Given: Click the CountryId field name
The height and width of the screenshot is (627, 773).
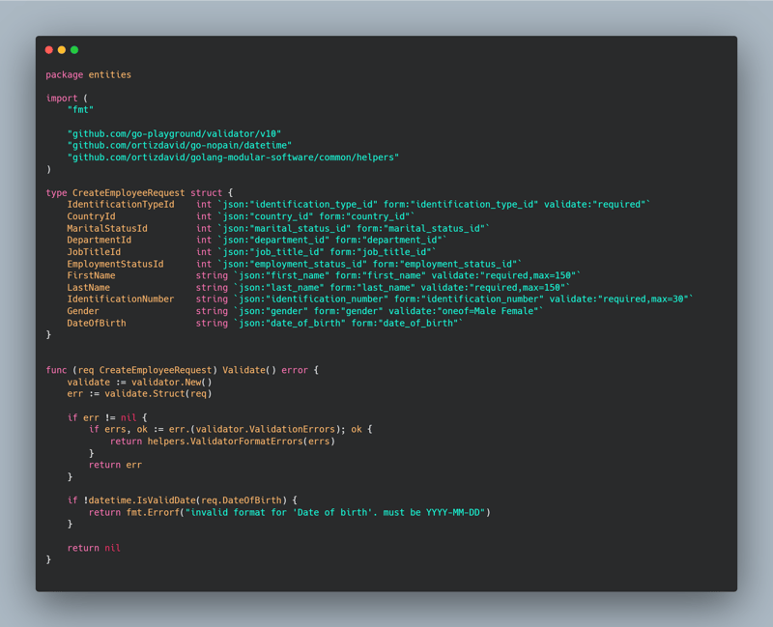Looking at the screenshot, I should (91, 216).
